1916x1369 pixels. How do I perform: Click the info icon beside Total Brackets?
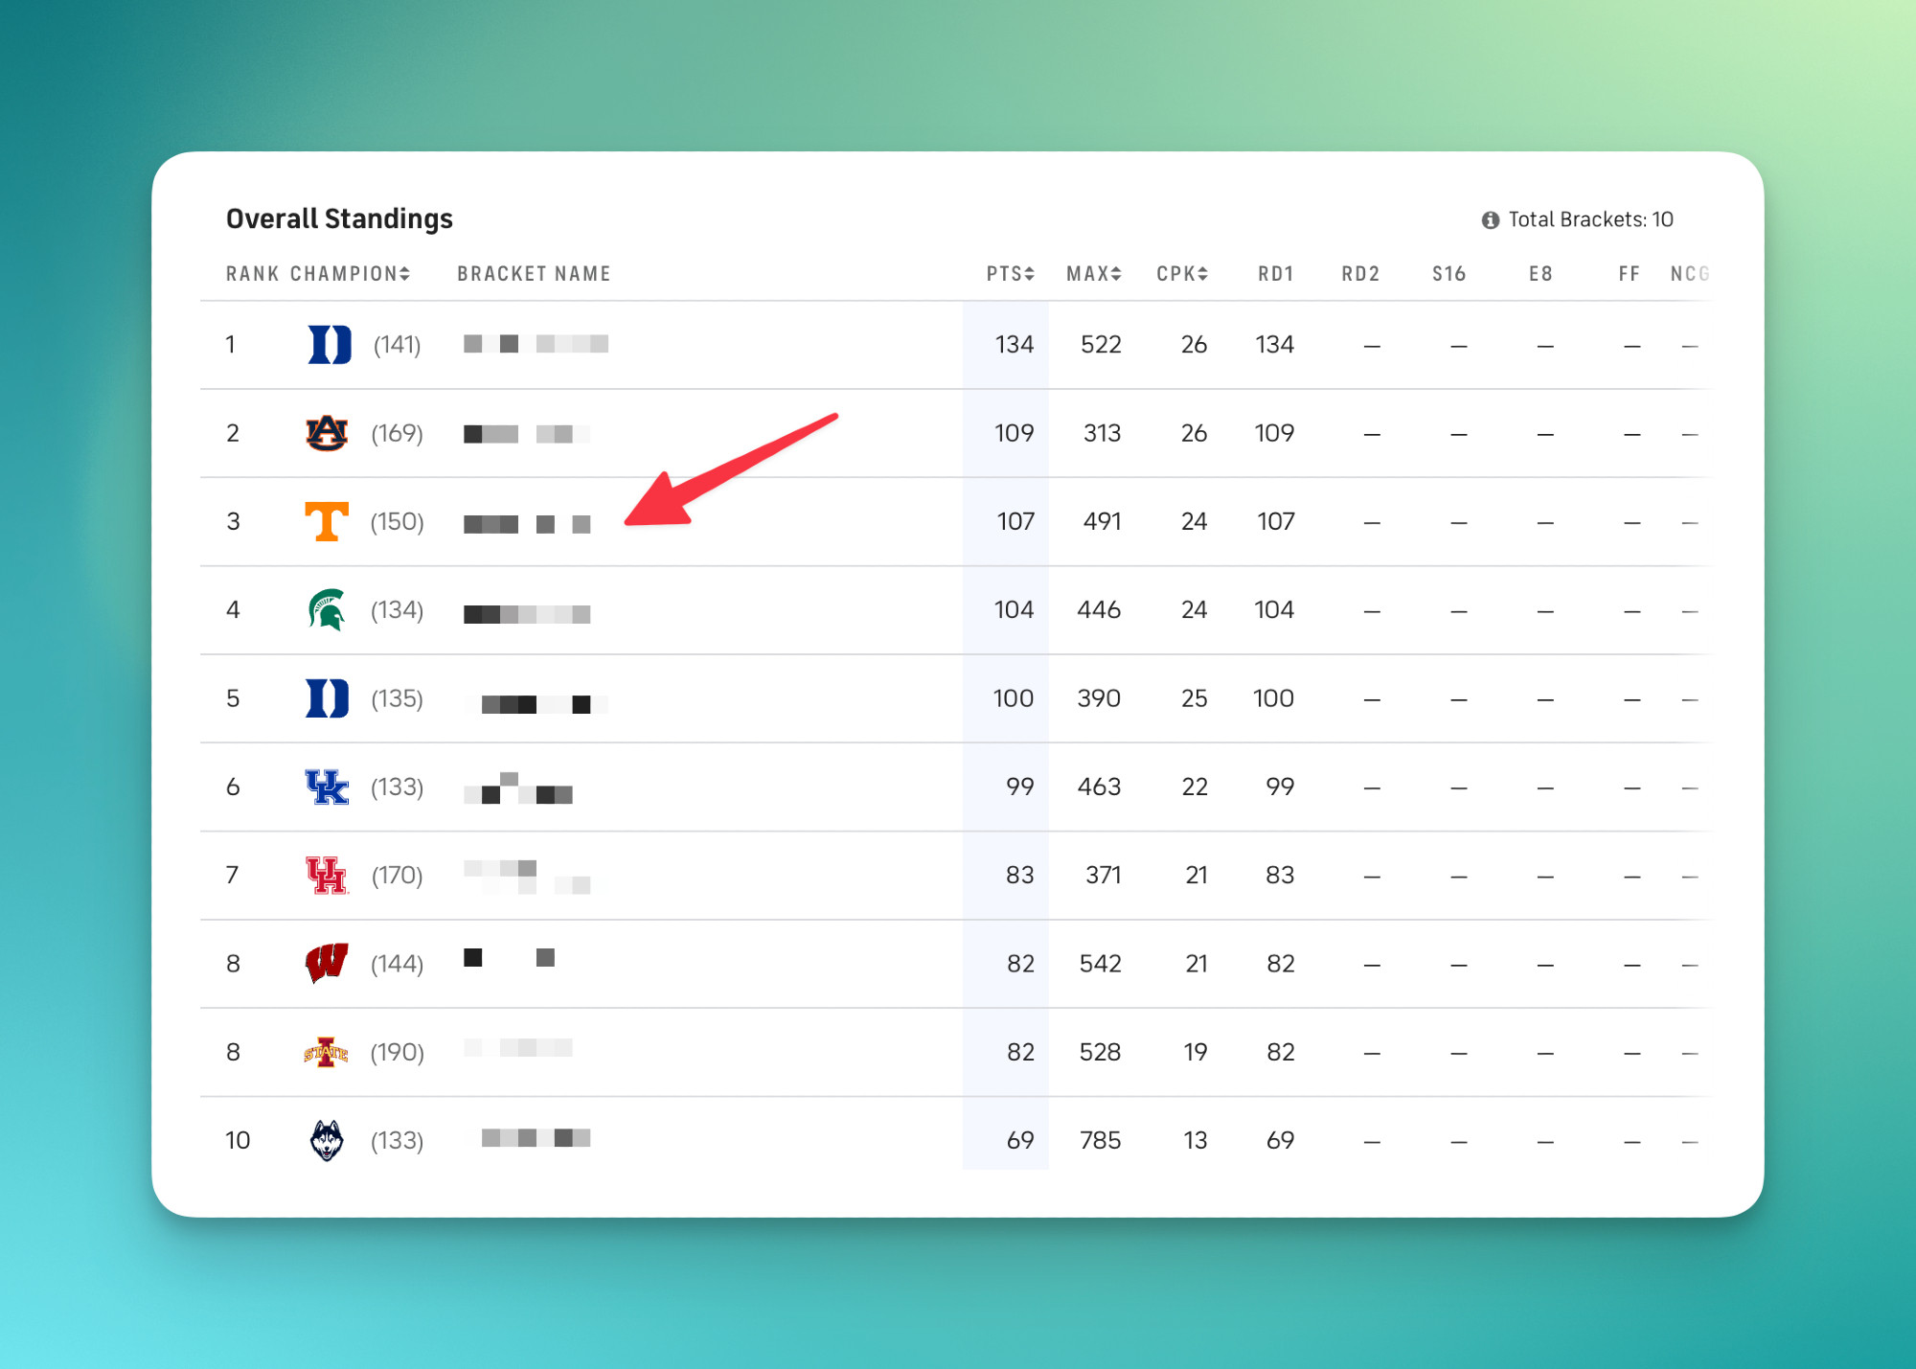coord(1490,220)
